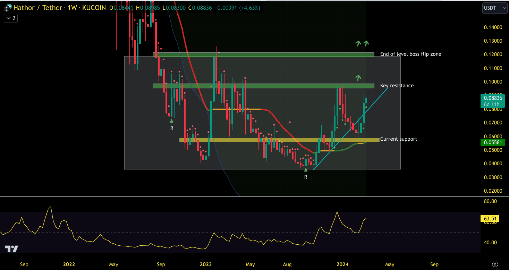Click the 2022 time axis label
509x271 pixels.
69,264
